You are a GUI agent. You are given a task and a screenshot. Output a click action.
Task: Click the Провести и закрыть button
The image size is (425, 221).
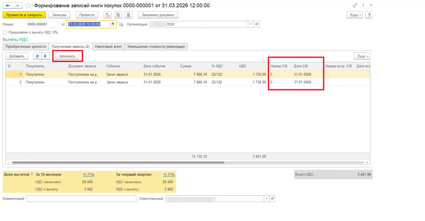[x=24, y=15]
